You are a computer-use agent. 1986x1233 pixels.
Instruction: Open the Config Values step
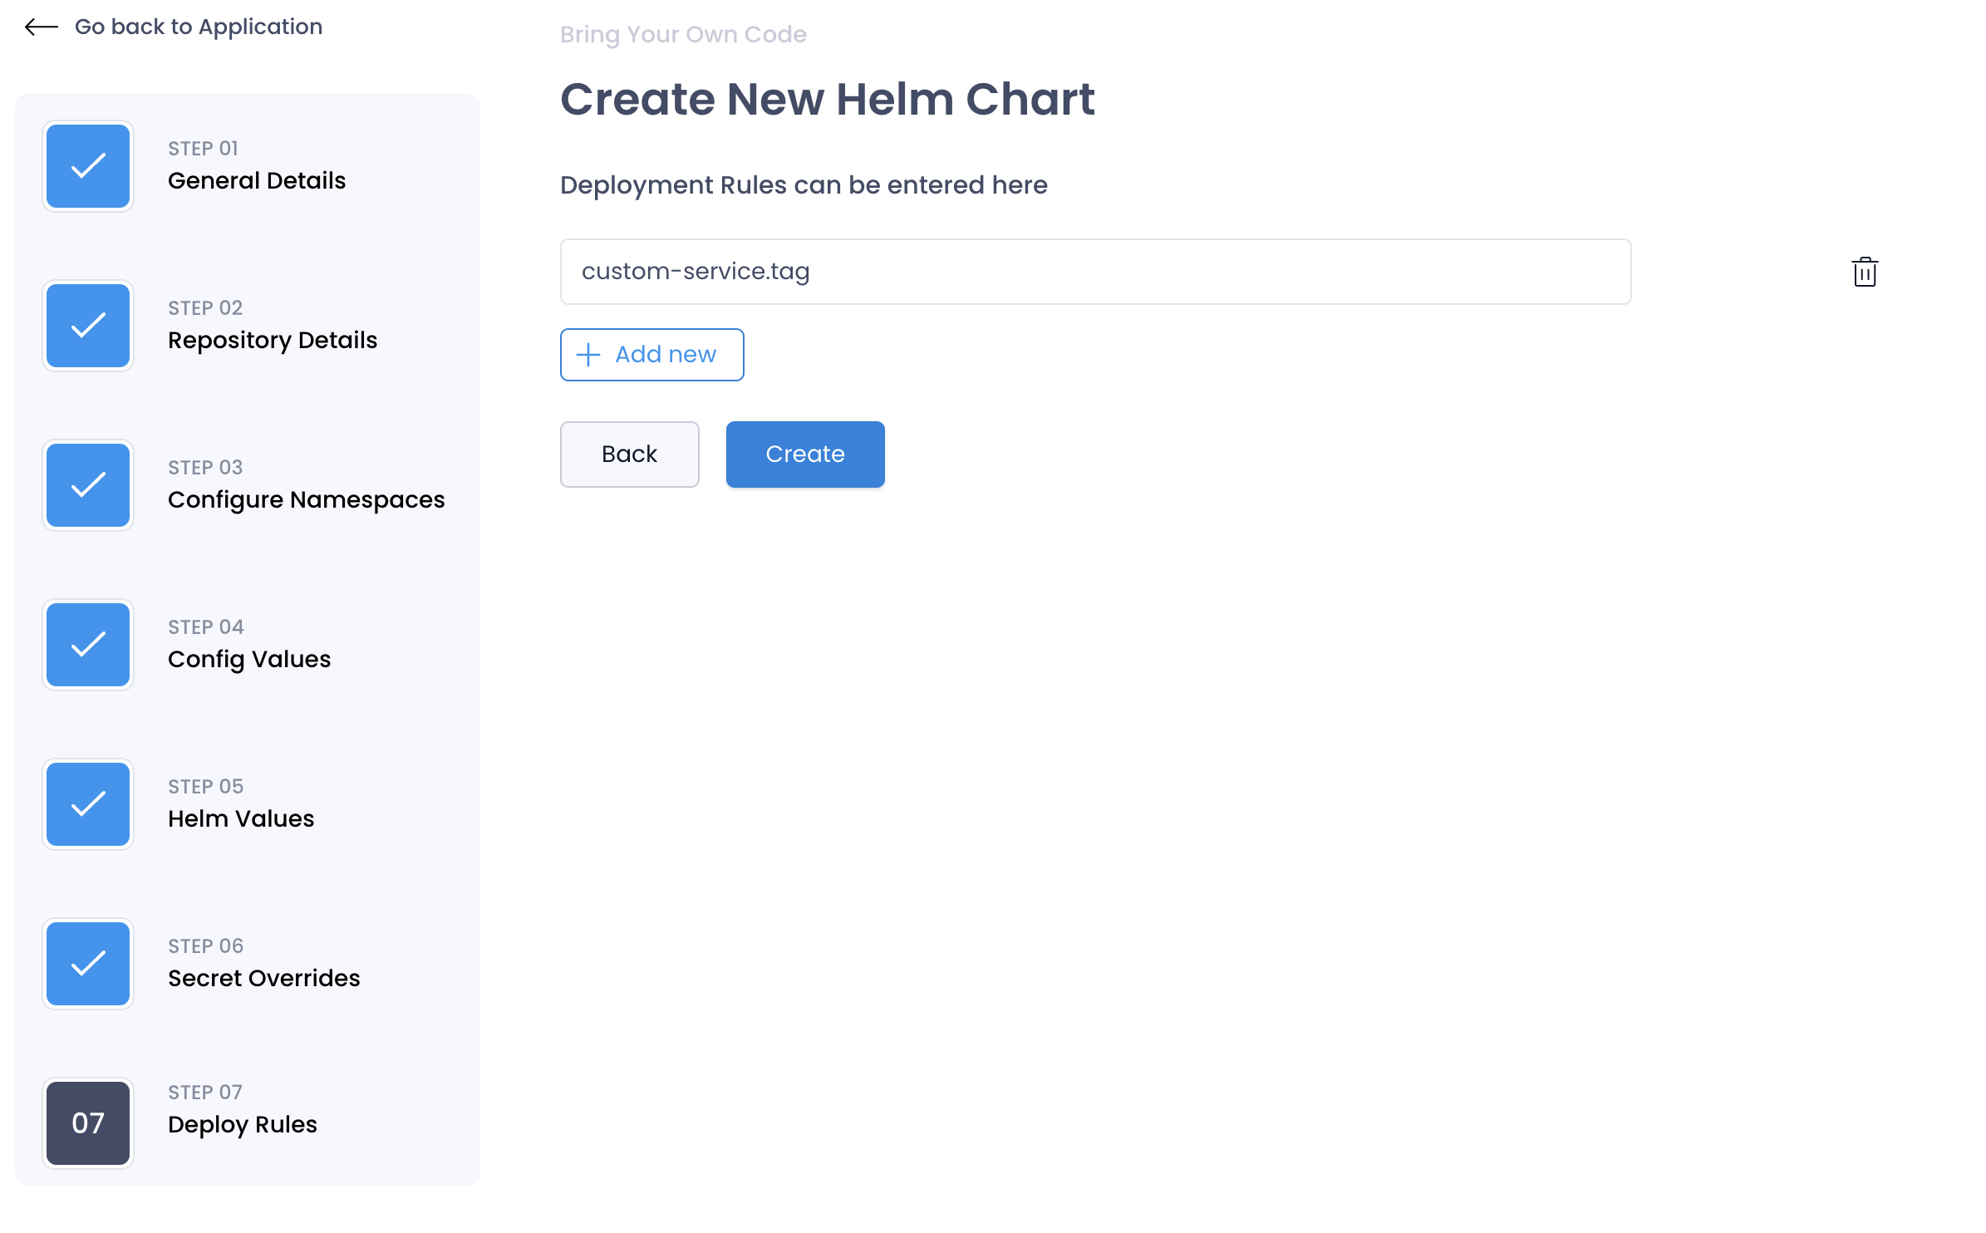[x=249, y=659]
